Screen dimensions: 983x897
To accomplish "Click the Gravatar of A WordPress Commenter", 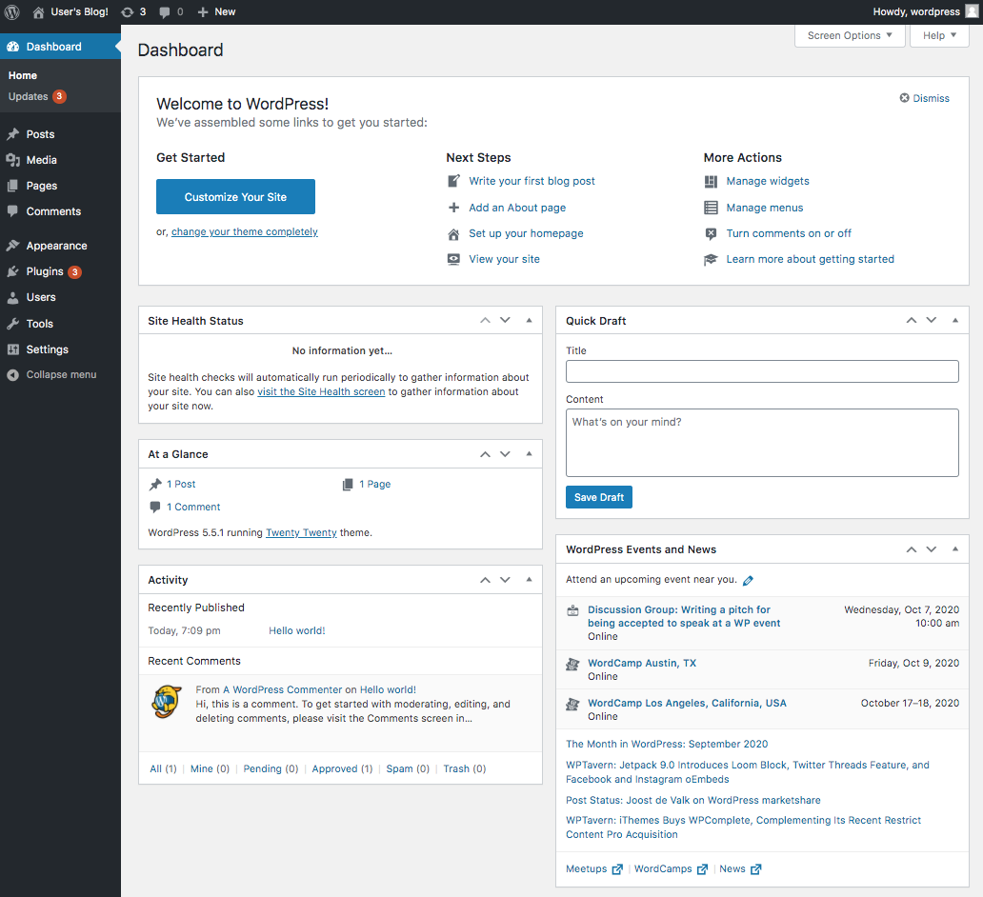I will coord(167,702).
